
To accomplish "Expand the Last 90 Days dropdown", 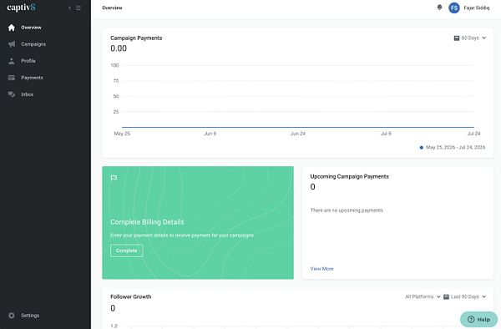I will [465, 296].
